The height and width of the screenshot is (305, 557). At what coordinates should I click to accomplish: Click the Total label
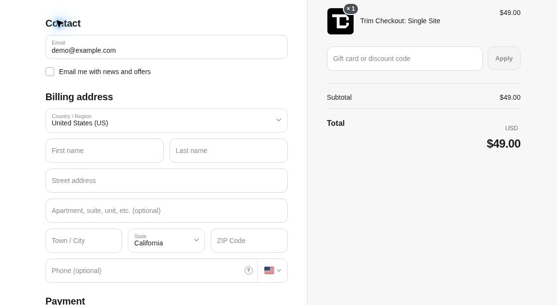coord(336,123)
